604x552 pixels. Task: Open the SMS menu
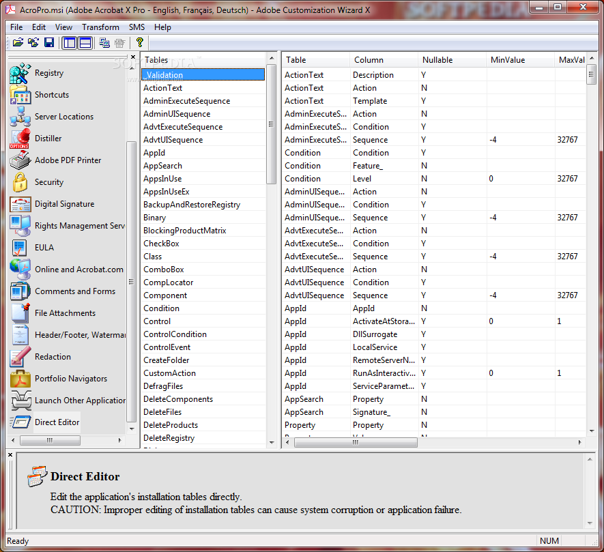pos(136,27)
